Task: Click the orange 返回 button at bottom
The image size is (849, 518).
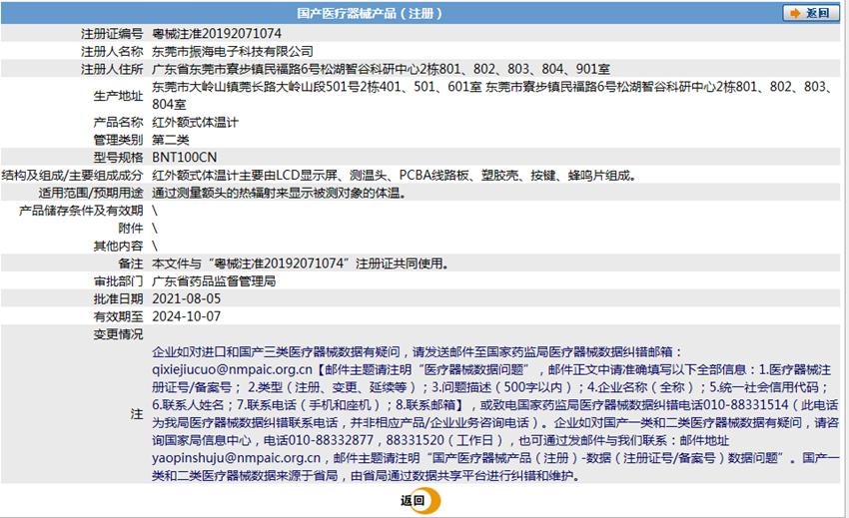Action: tap(421, 501)
